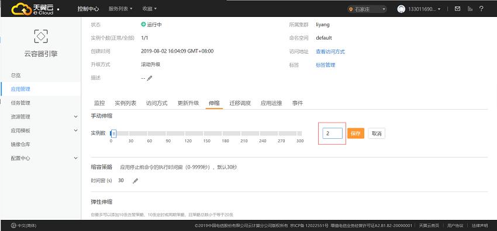Screen dimensions: 497x231
Task: Click the cluster name liyang
Action: [323, 24]
